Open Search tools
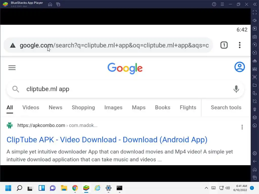This screenshot has height=194, width=259. tap(226, 108)
